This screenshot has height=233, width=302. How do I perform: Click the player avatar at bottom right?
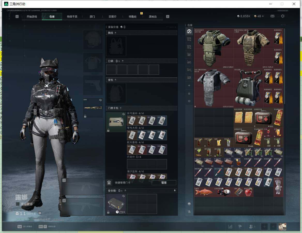pyautogui.click(x=282, y=227)
